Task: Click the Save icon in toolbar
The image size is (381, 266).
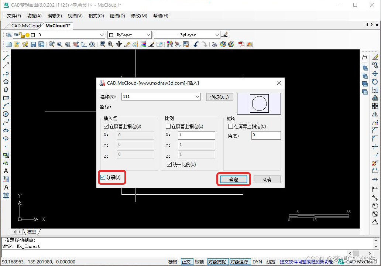Action: coord(33,44)
